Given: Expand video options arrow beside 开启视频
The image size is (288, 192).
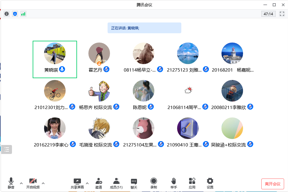Looking at the screenshot, I should pyautogui.click(x=43, y=183).
